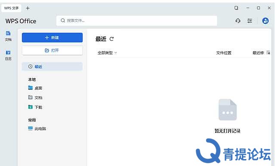
Task: Click the window layout icon in title bar
Action: coord(236,8)
